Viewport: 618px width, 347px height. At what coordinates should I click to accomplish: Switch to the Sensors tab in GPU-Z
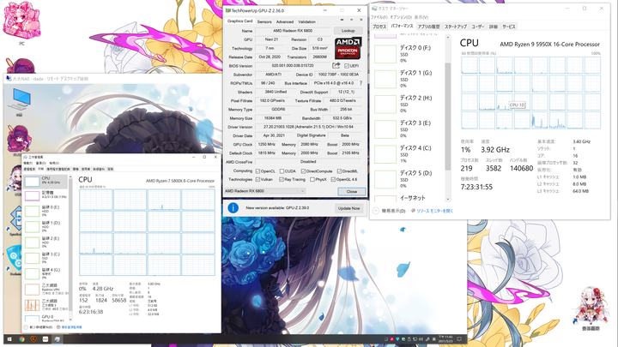[x=264, y=22]
